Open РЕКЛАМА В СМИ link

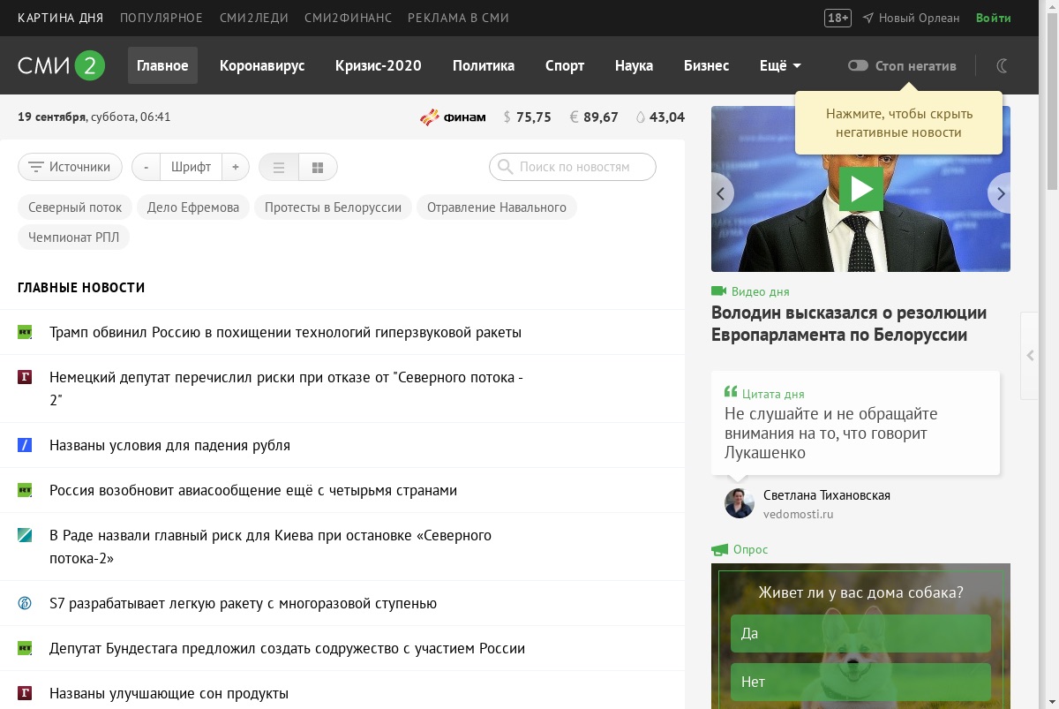458,18
